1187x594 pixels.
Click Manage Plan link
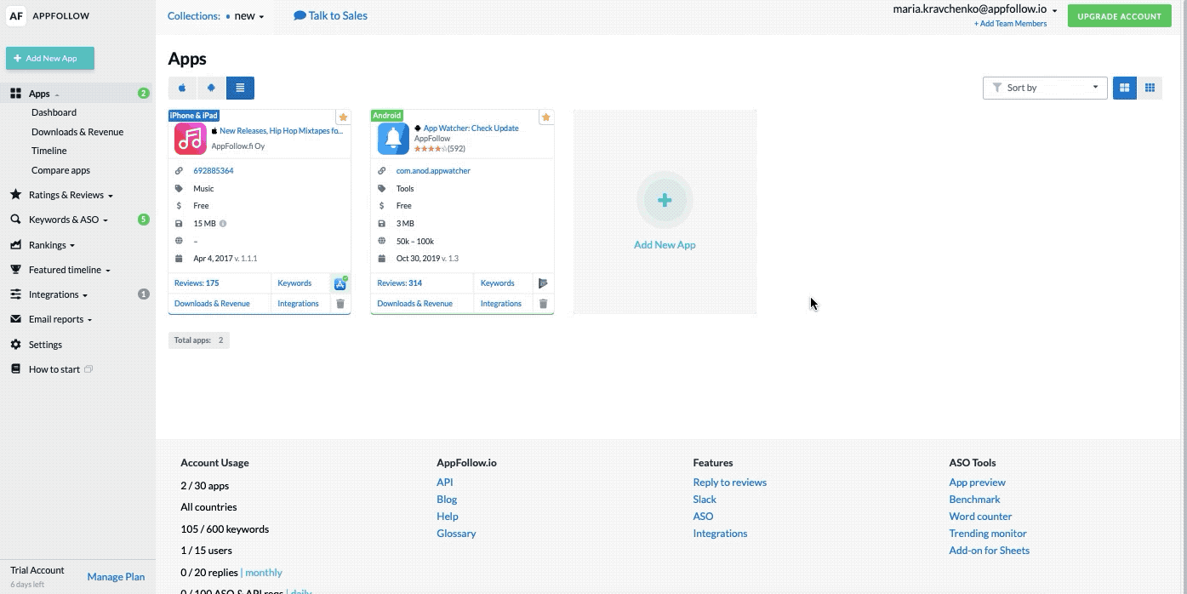tap(116, 576)
